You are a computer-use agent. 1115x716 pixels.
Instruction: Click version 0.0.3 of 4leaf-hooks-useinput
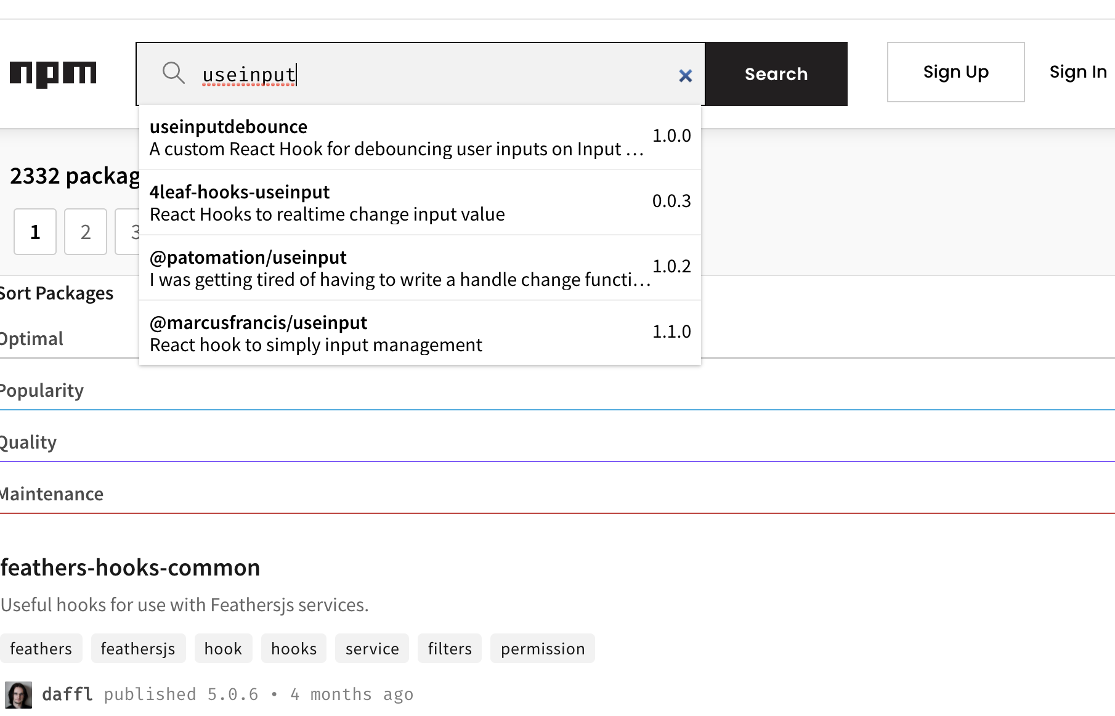pos(671,201)
